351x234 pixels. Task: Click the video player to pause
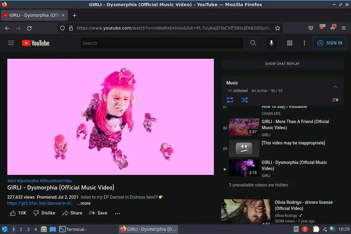coord(111,117)
